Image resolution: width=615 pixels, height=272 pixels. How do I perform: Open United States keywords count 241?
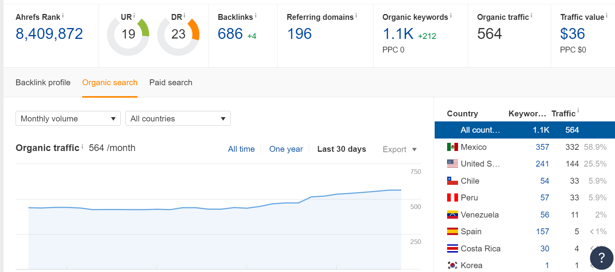[x=542, y=164]
